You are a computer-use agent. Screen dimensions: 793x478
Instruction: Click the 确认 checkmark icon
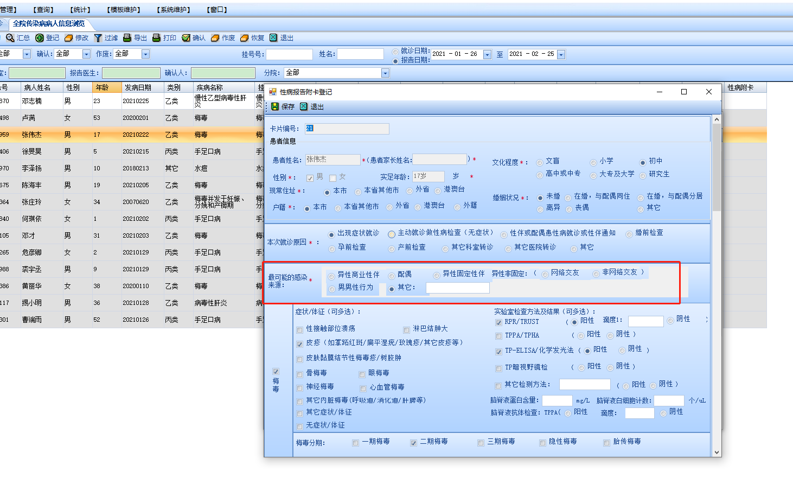186,38
